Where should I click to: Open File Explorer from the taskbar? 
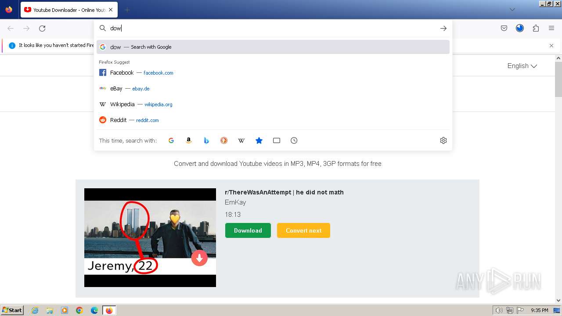point(50,310)
